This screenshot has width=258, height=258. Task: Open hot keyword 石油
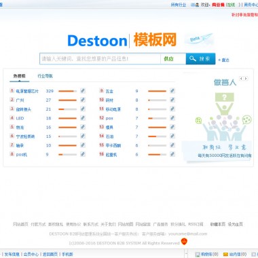[x=109, y=136]
